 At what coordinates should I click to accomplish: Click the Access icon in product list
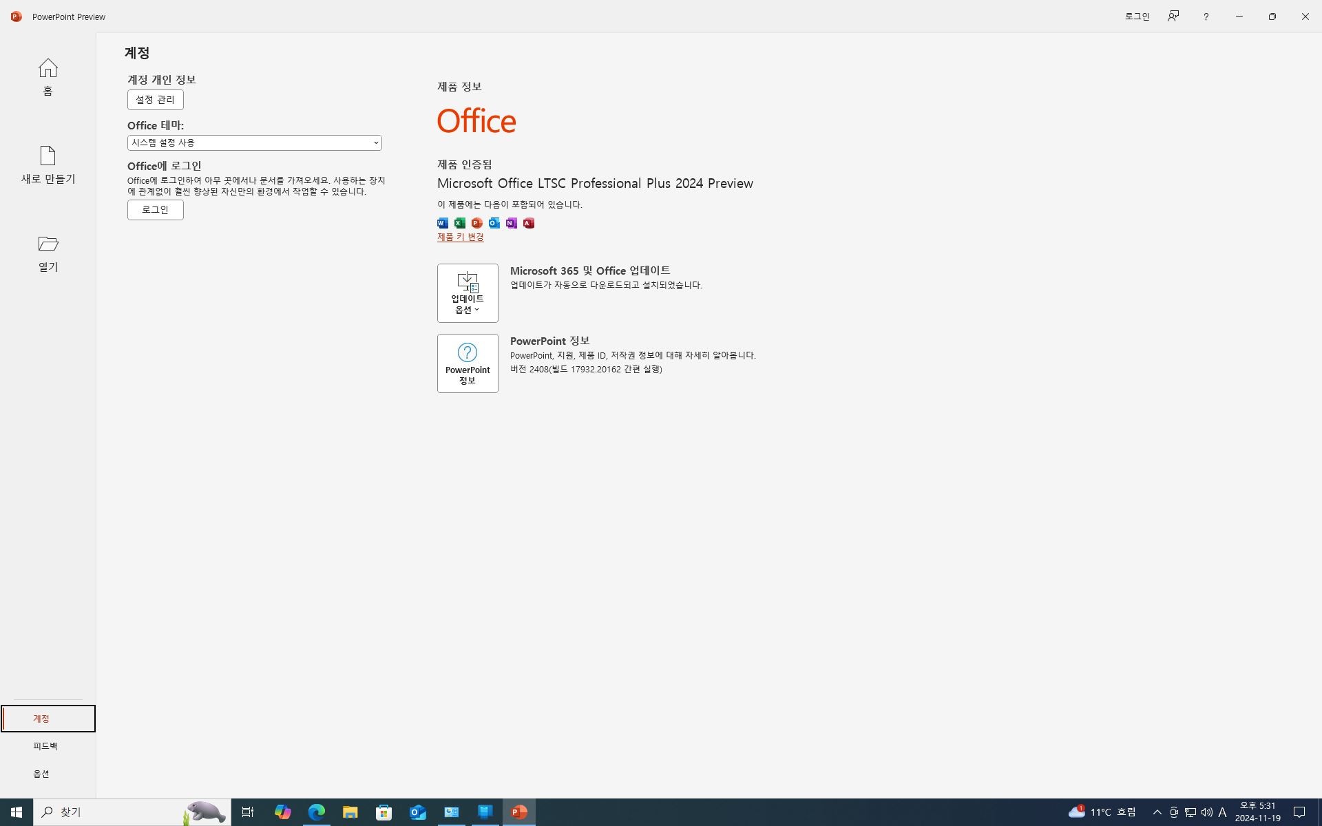coord(529,223)
